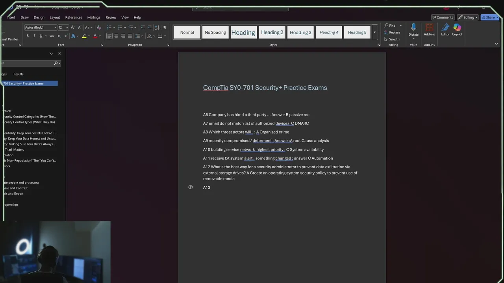Apply the Heading 2 style
The width and height of the screenshot is (504, 283).
point(272,32)
